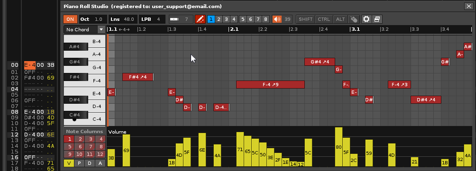Select the D#4 ↗4 note block
This screenshot has height=171, width=476.
[426, 100]
